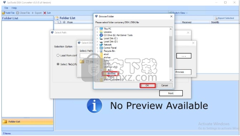The width and height of the screenshot is (240, 136).
Task: Expand the Local Disk (C:) node
Action: (97, 38)
